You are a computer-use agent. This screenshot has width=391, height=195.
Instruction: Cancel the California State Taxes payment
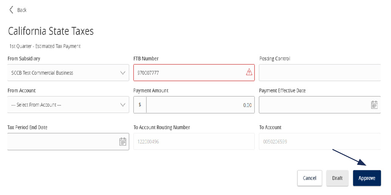pos(309,178)
